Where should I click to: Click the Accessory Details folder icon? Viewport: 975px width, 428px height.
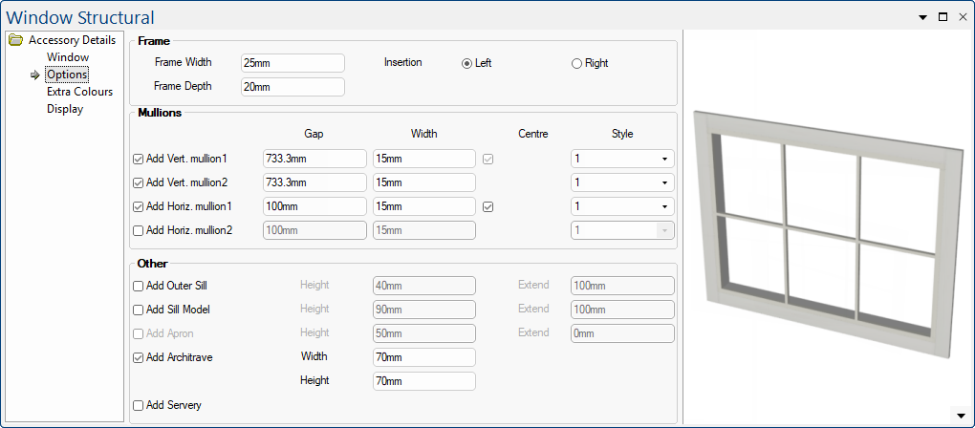pos(15,40)
